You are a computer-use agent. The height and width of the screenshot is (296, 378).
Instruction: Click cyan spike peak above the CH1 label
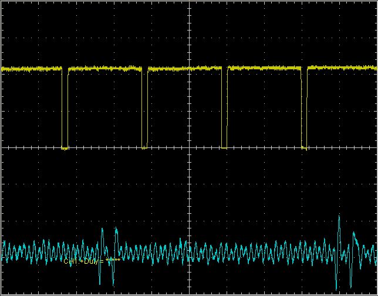[103, 228]
